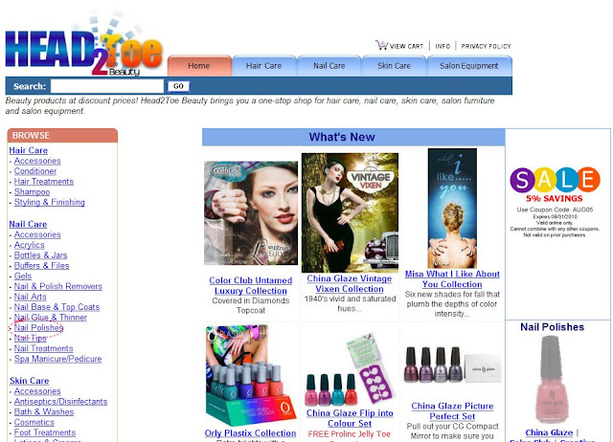Switch to the Home tab

pyautogui.click(x=199, y=66)
